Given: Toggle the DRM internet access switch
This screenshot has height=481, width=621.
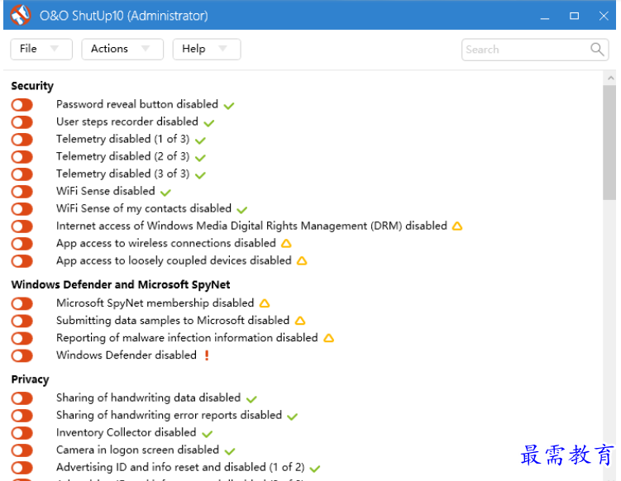Looking at the screenshot, I should coord(21,226).
